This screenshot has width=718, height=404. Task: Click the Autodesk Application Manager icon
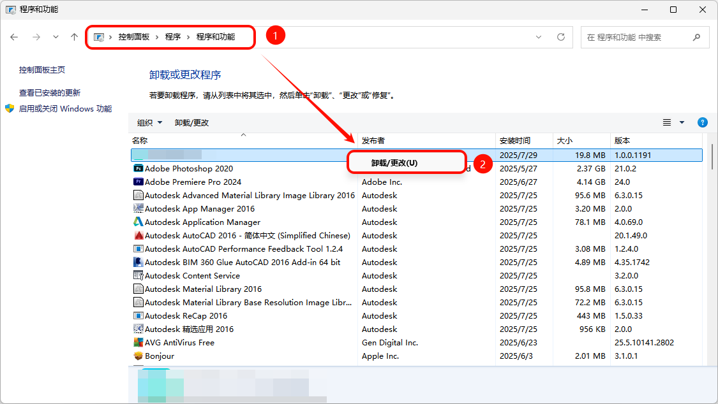[x=138, y=222]
